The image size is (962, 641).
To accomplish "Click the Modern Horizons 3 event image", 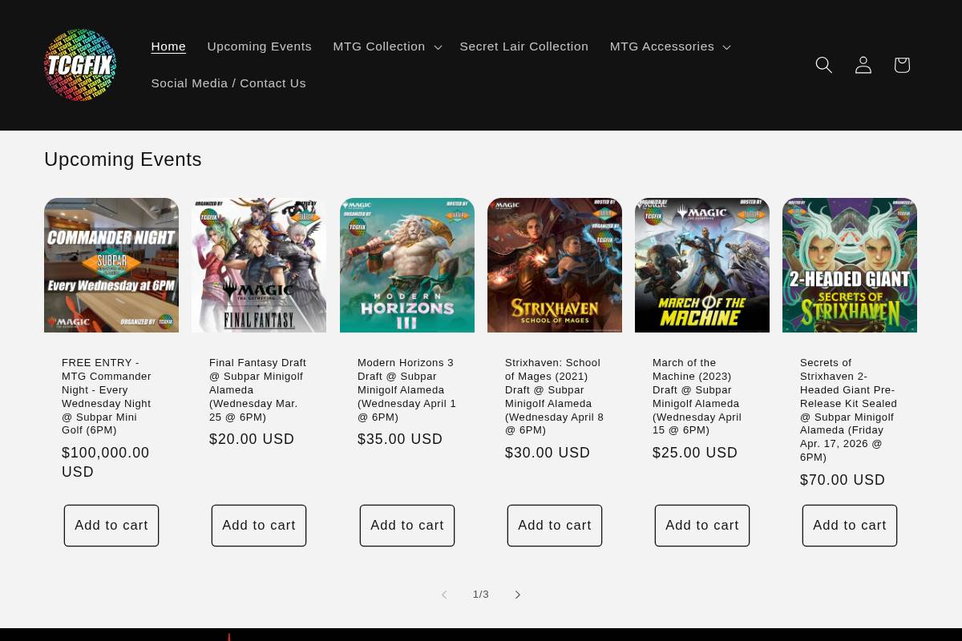I will coord(407,265).
